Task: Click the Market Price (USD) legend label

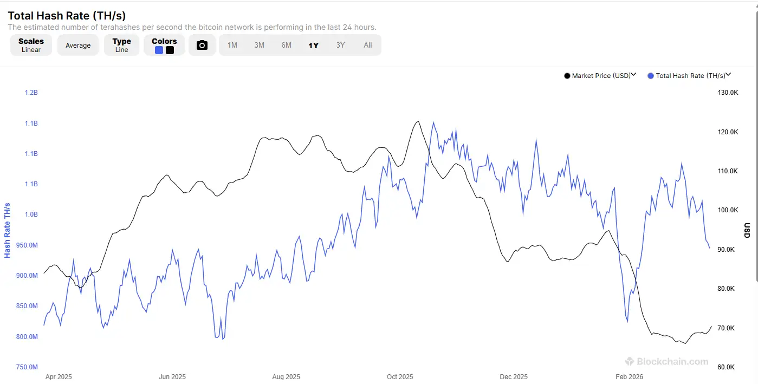Action: 601,76
